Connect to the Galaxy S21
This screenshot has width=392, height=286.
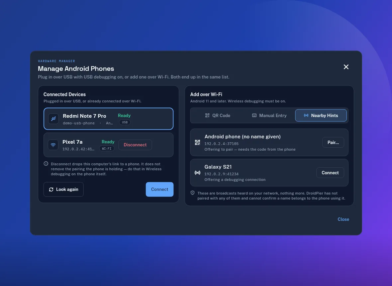(330, 173)
